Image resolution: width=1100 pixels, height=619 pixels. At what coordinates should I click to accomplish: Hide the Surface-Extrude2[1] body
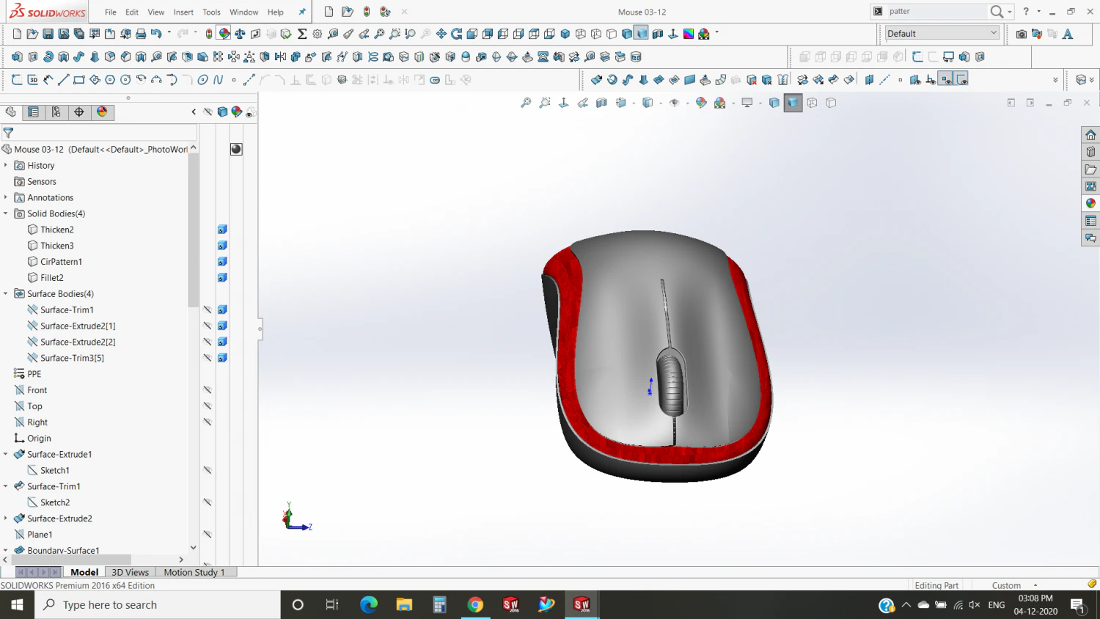208,326
